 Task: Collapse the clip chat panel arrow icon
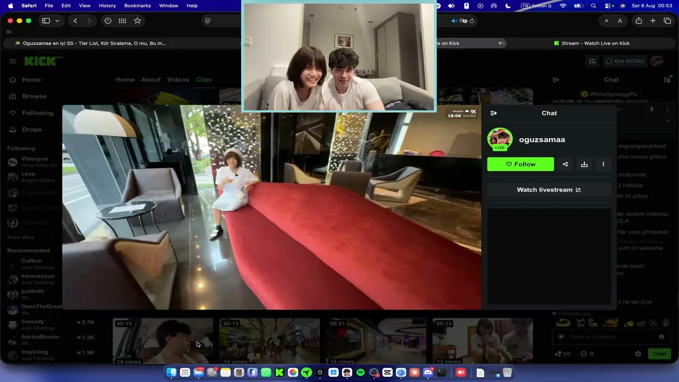pyautogui.click(x=493, y=113)
